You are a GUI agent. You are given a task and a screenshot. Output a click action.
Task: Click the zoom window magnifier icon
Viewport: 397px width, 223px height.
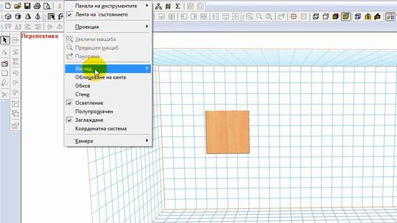(249, 17)
